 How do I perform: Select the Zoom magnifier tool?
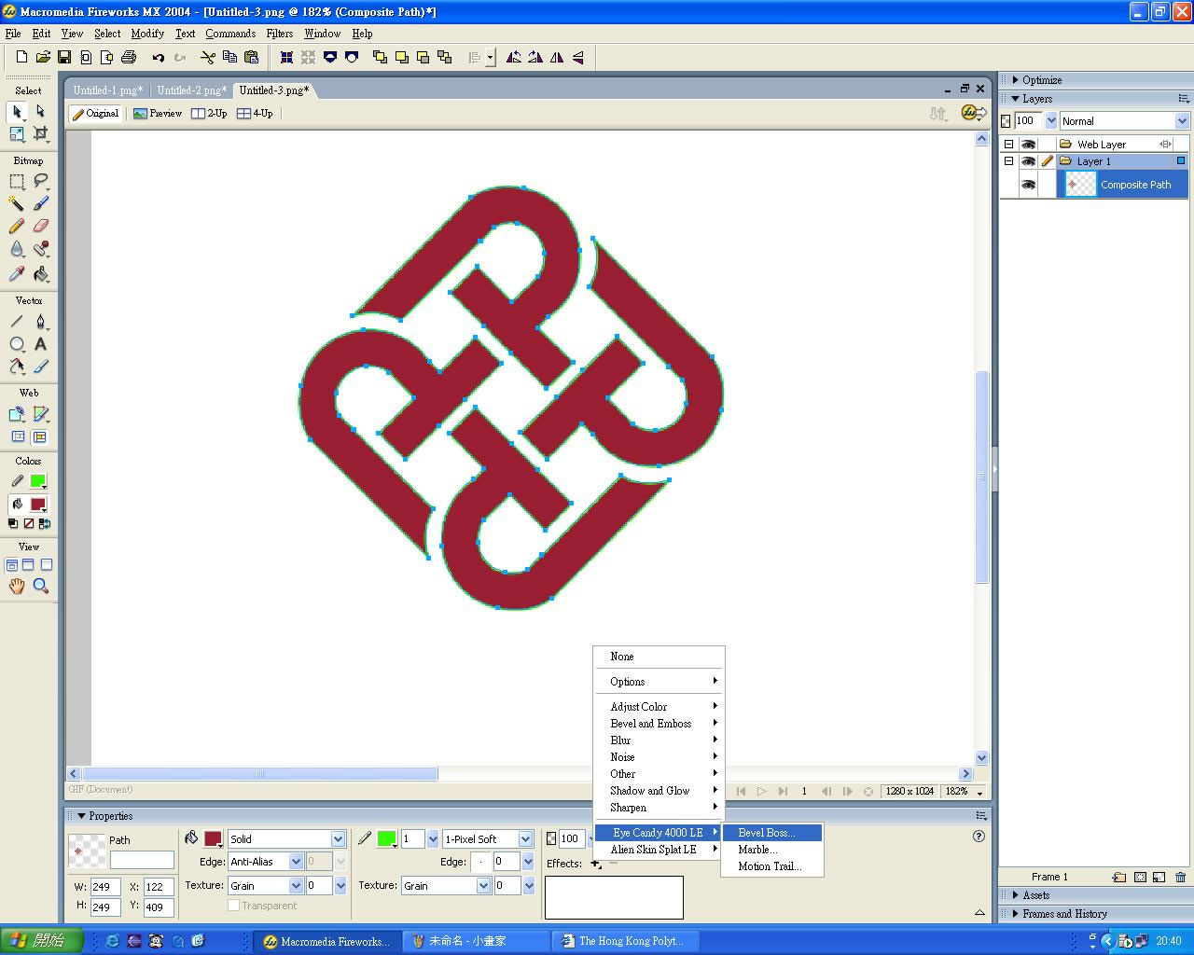40,586
